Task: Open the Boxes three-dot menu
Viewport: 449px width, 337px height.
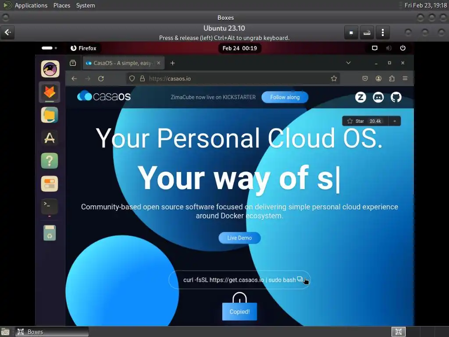Action: (x=382, y=32)
